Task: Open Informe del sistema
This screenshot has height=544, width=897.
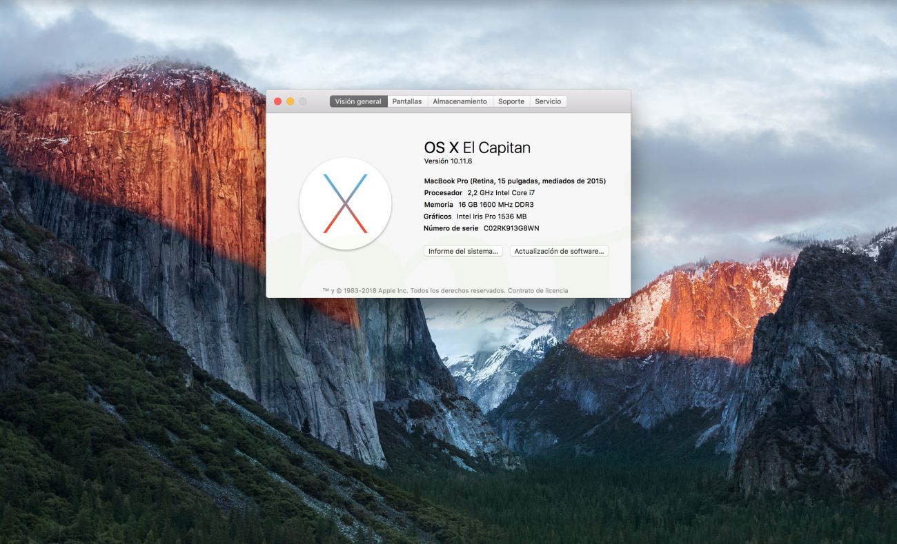Action: coord(463,252)
